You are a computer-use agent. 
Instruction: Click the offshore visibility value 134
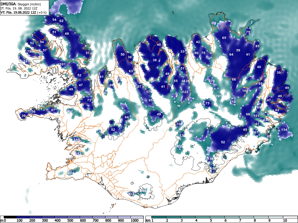284,130
